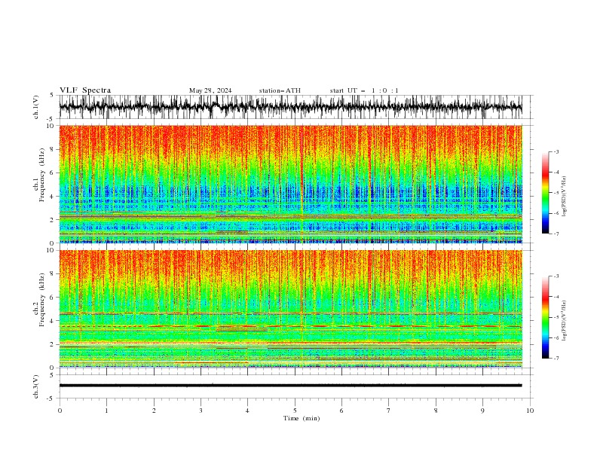Viewport: 597px width, 461px height.
Task: Click the time axis tick label "3"
Action: (201, 411)
